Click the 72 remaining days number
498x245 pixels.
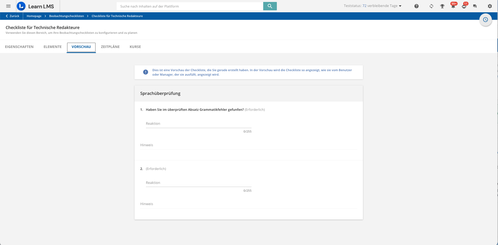(364, 6)
